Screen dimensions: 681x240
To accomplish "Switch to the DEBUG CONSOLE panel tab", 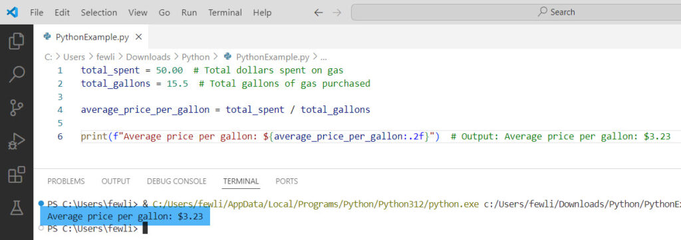I will 177,181.
